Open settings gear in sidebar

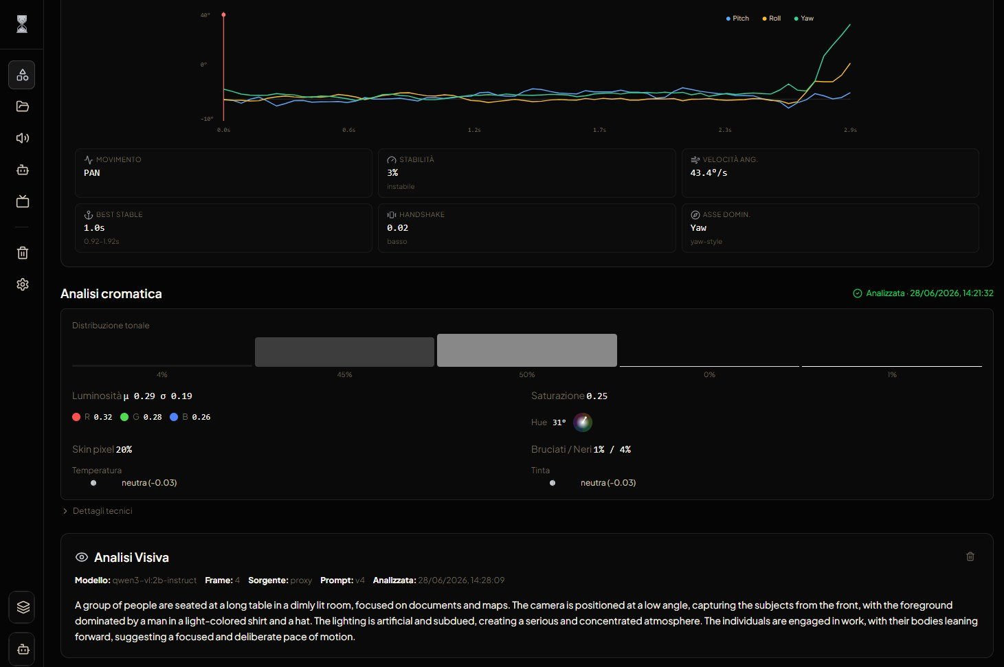pyautogui.click(x=22, y=284)
